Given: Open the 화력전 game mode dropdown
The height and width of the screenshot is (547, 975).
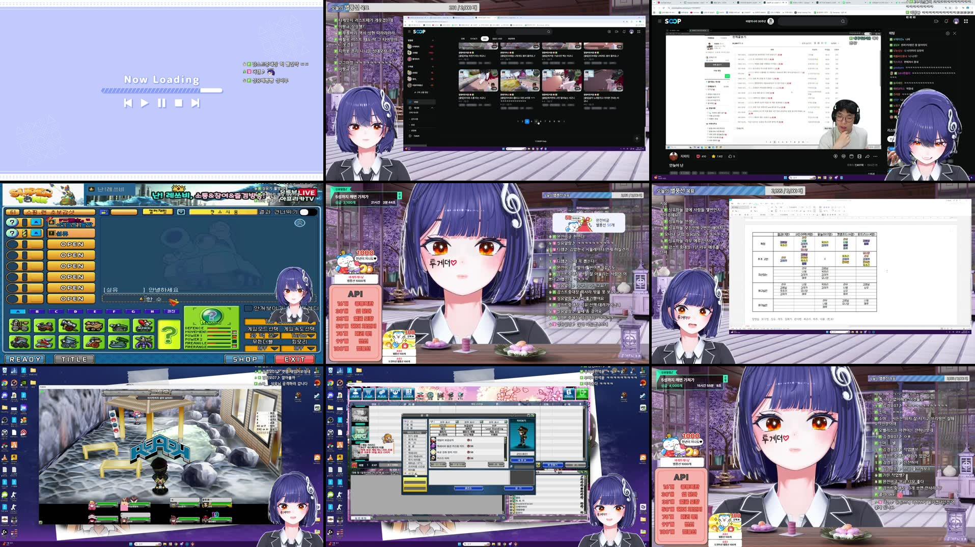Looking at the screenshot, I should click(x=263, y=335).
